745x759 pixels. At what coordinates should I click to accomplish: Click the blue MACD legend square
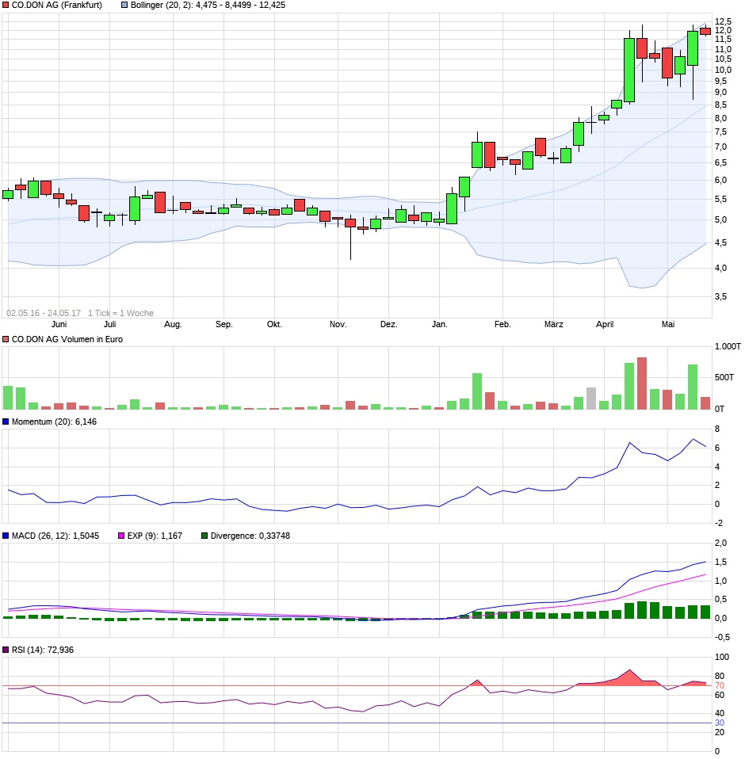click(6, 536)
